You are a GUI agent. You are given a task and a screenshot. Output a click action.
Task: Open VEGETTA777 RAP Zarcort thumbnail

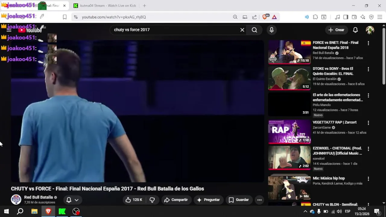(x=289, y=132)
